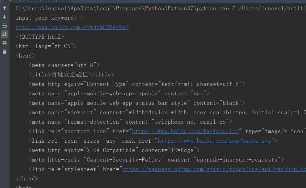Click the apple-mobile-web-app-capable meta line
Viewport: 306px width, 188px height.
pyautogui.click(x=119, y=93)
